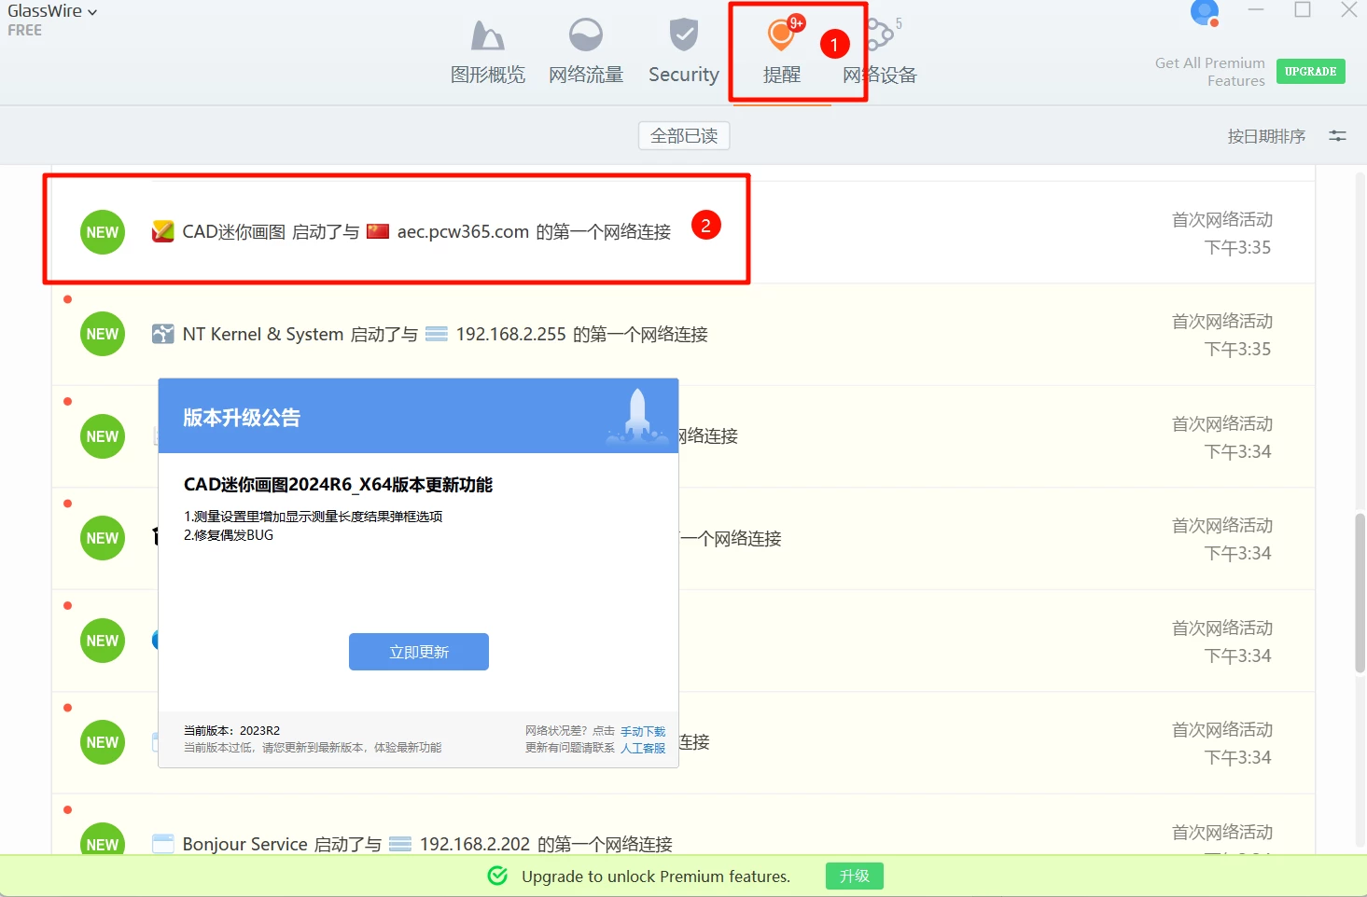Click the green UPGRADE button

click(1310, 71)
